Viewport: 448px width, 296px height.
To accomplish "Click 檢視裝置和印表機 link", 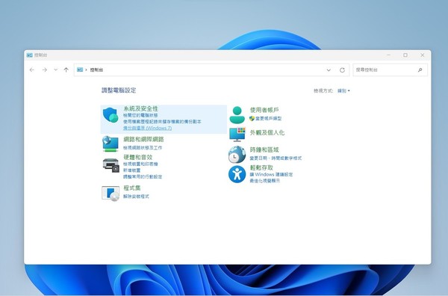I will click(x=140, y=164).
